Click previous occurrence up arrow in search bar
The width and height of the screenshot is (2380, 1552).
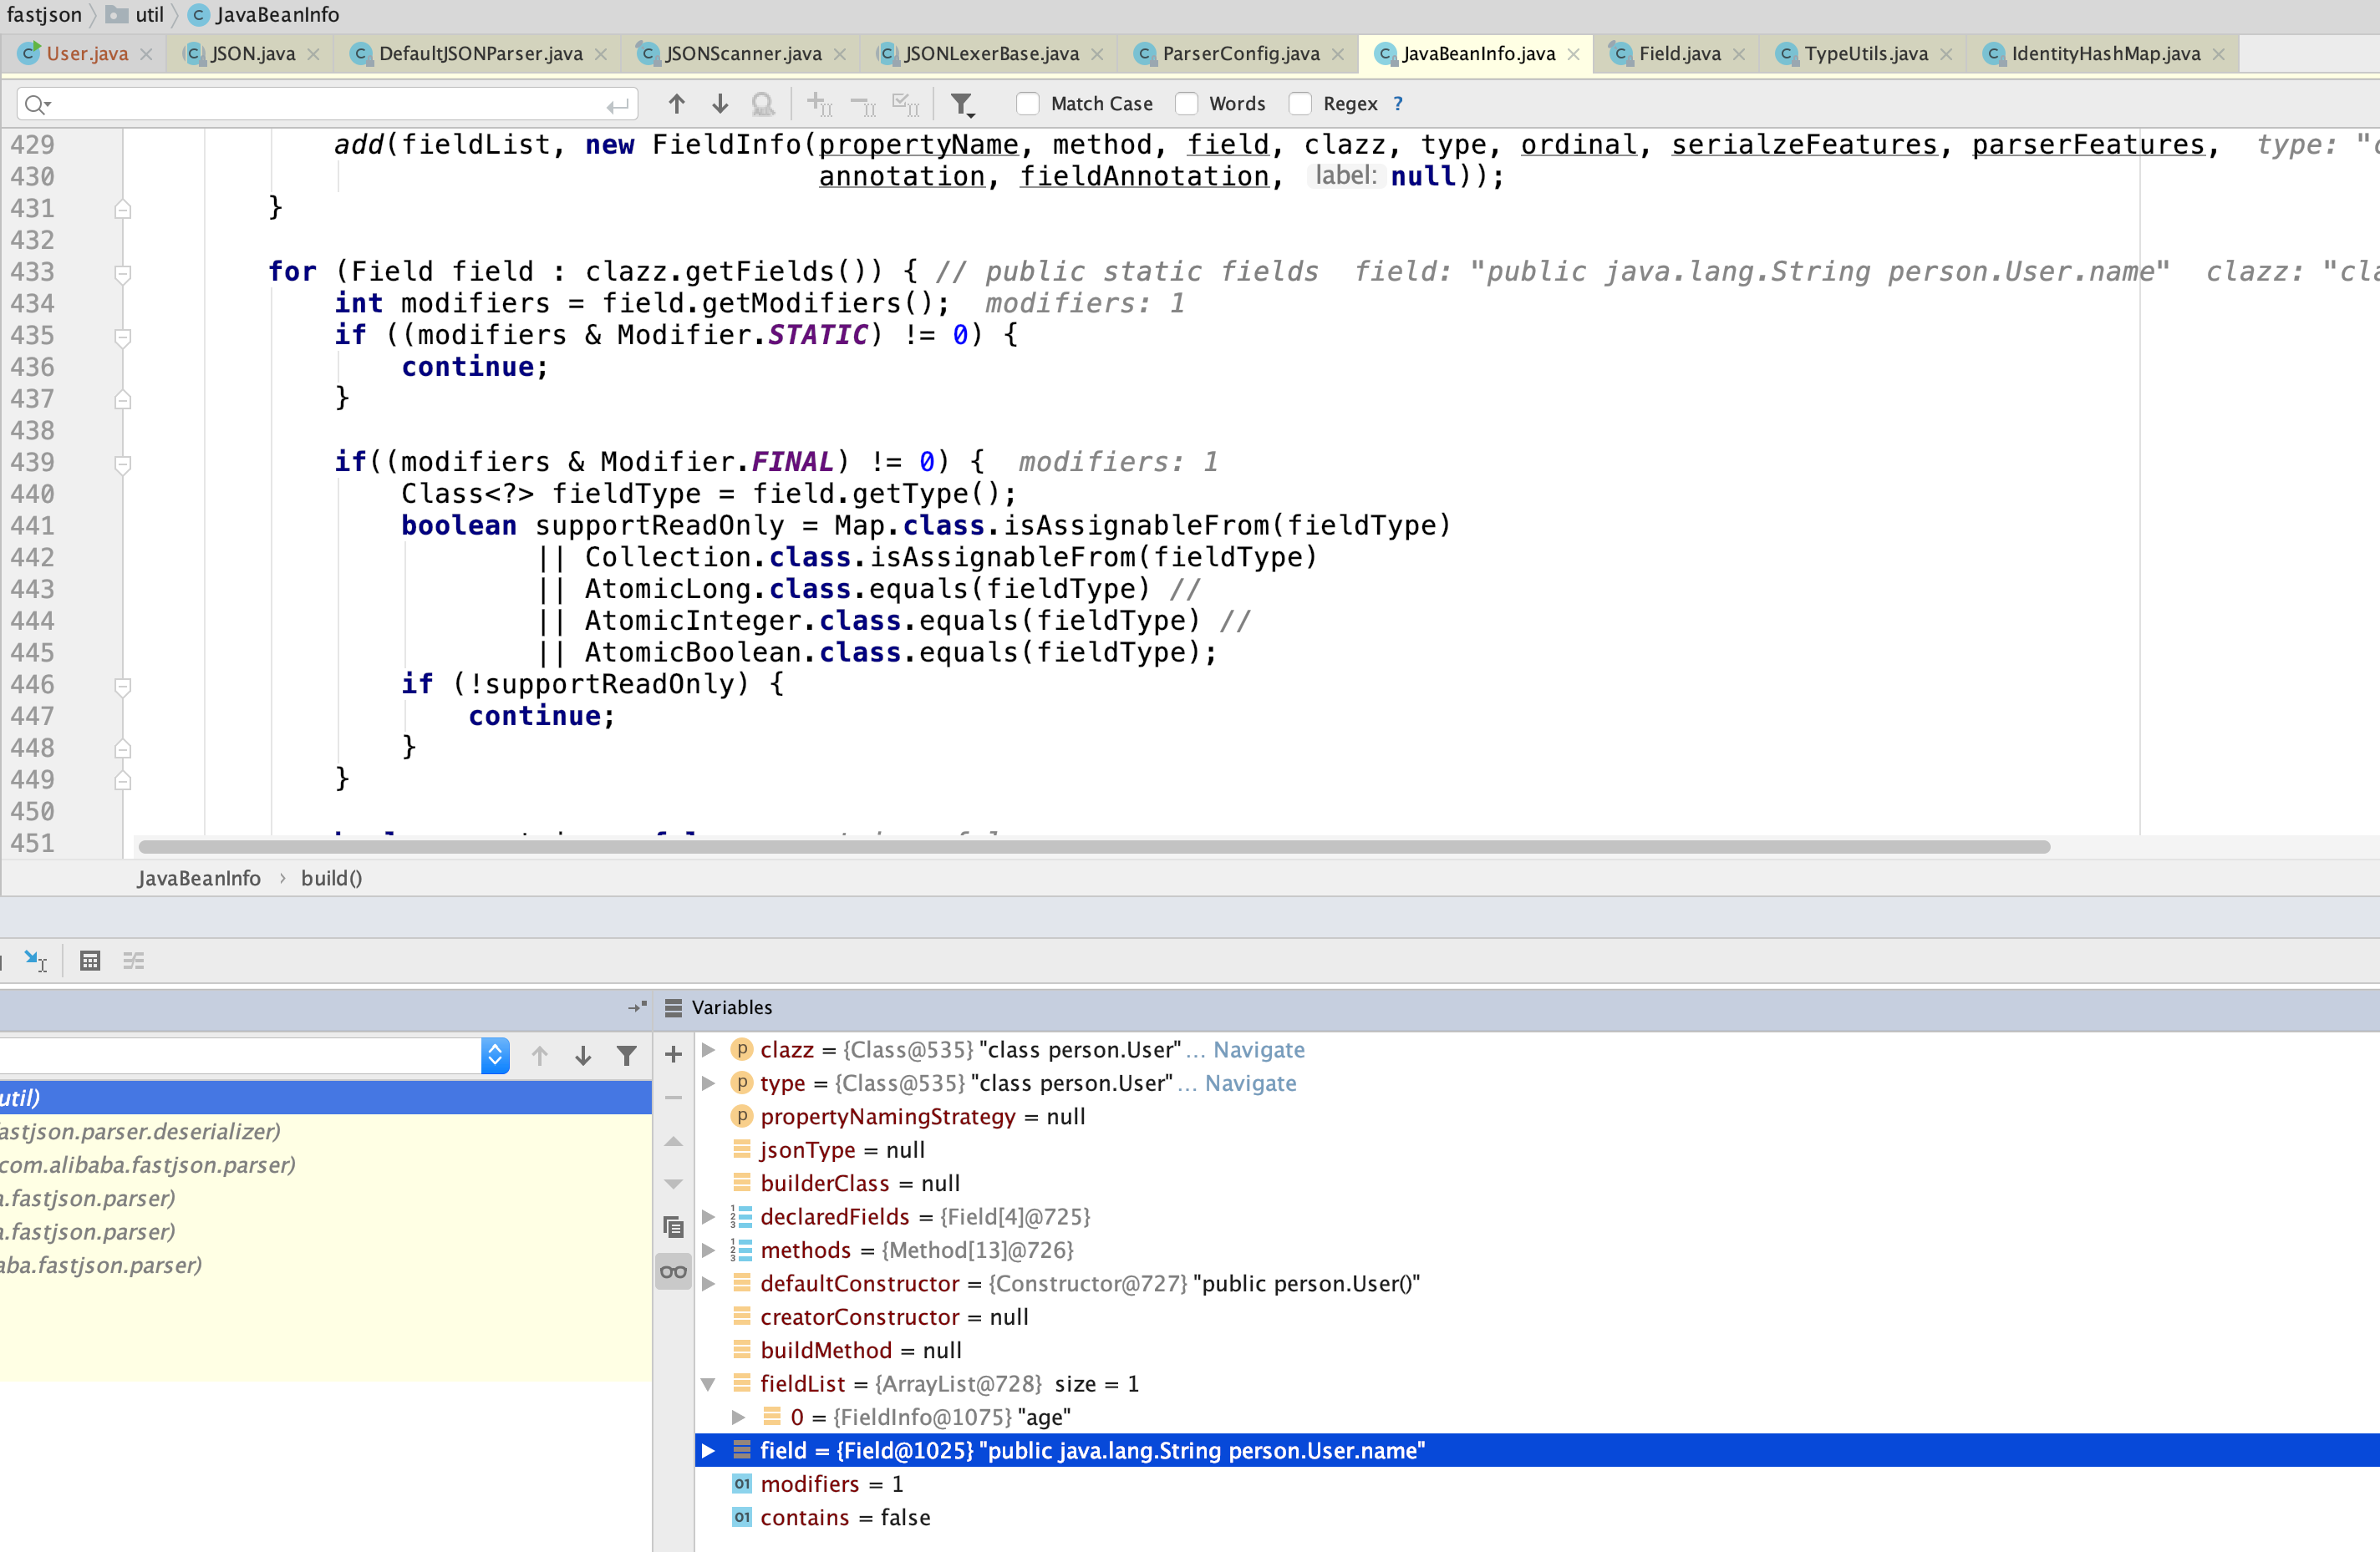click(676, 104)
